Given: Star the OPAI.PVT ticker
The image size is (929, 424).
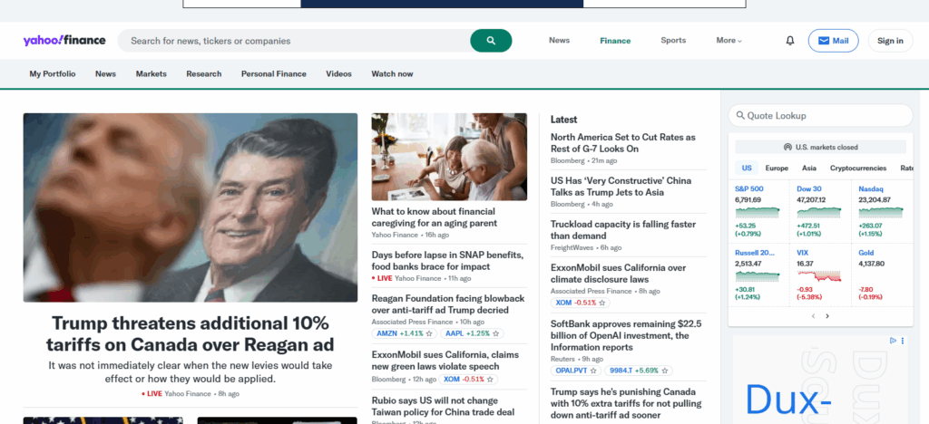Looking at the screenshot, I should pos(593,371).
